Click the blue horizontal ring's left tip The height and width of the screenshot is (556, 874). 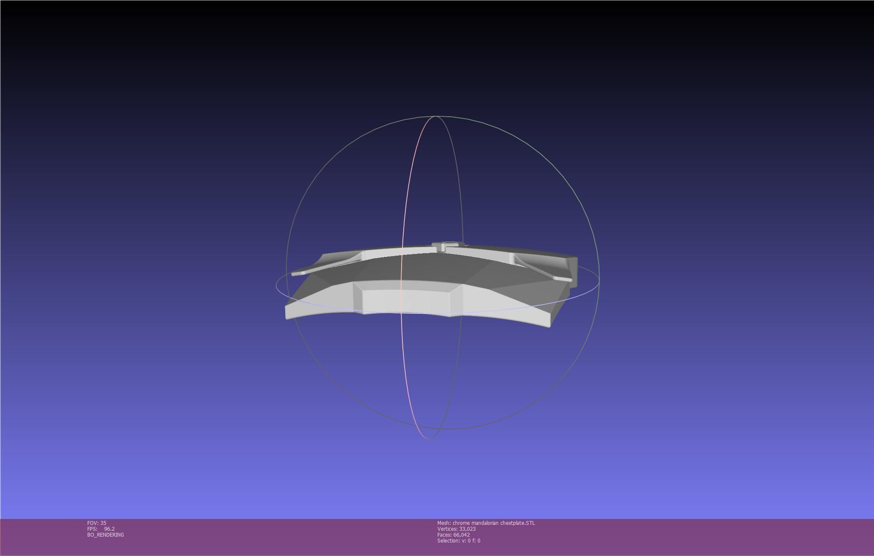coord(277,286)
